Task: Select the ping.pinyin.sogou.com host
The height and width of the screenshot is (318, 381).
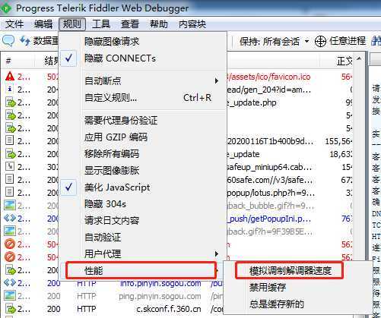Action: 160,296
